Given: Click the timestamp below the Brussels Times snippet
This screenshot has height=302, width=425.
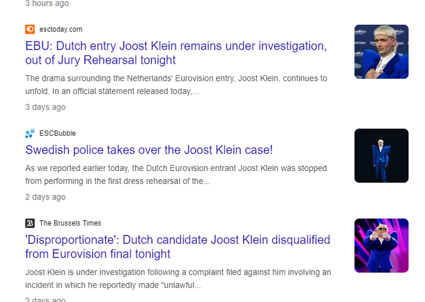Looking at the screenshot, I should click(x=46, y=299).
